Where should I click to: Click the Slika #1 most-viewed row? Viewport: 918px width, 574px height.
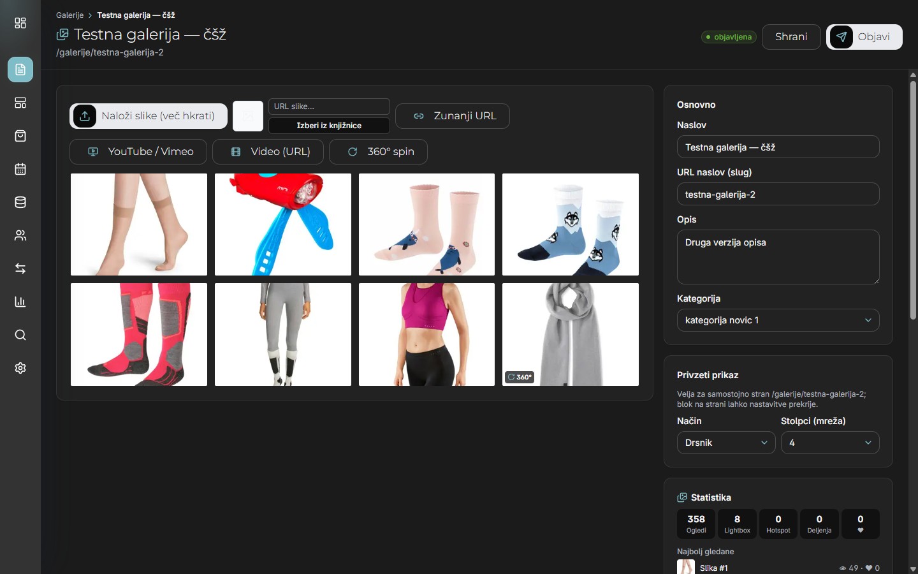[778, 568]
